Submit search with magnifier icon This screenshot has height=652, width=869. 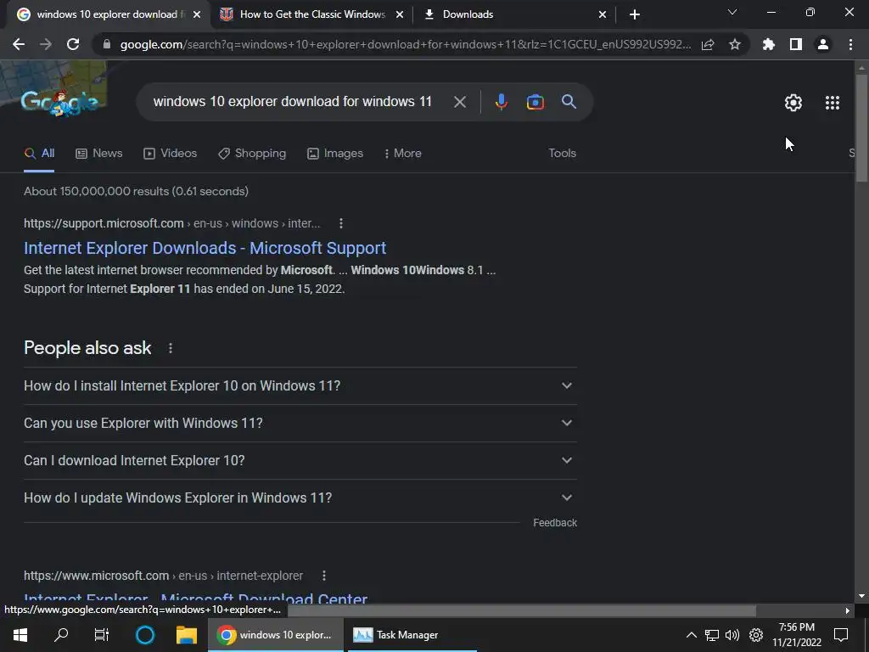click(569, 102)
